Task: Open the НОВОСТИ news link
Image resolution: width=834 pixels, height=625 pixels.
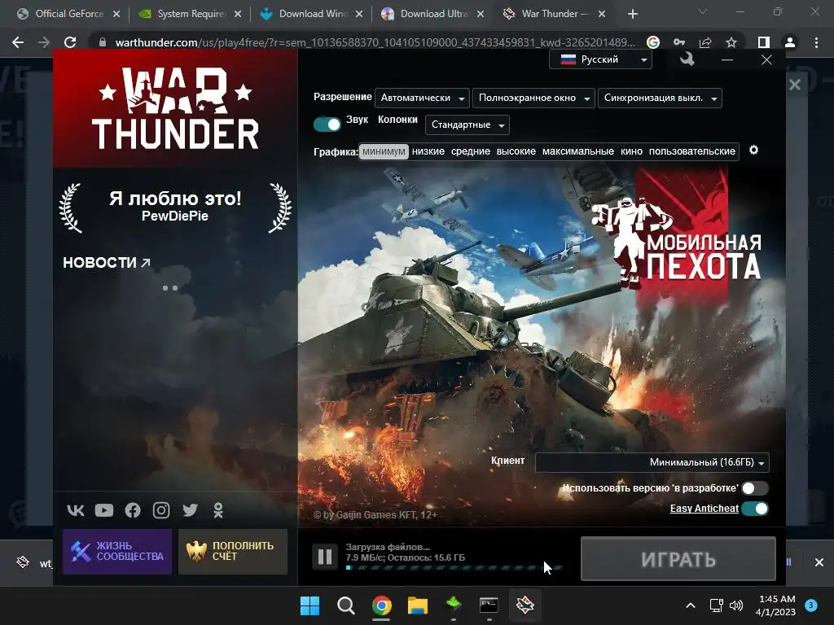Action: click(x=107, y=263)
